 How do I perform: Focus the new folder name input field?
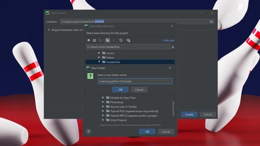point(135,81)
